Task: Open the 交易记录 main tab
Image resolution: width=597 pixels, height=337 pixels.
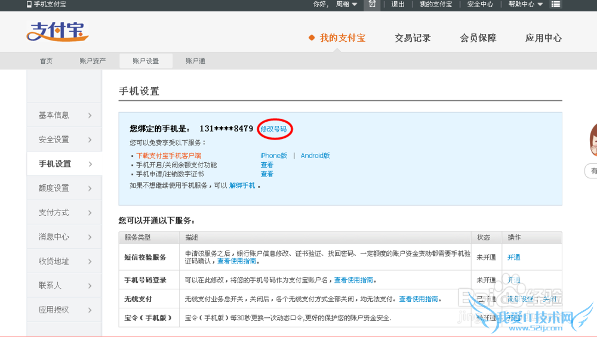Action: click(413, 38)
